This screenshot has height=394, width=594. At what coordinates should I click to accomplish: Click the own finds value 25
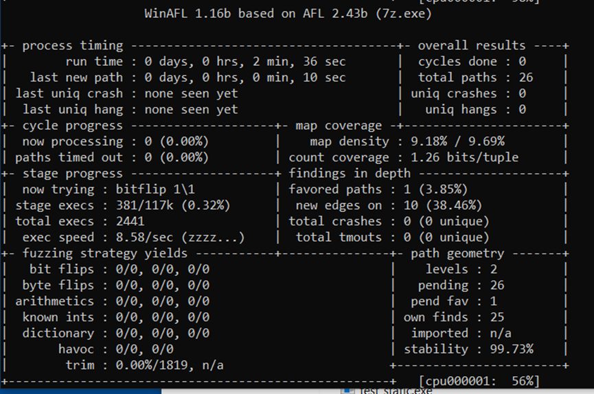[x=497, y=317]
